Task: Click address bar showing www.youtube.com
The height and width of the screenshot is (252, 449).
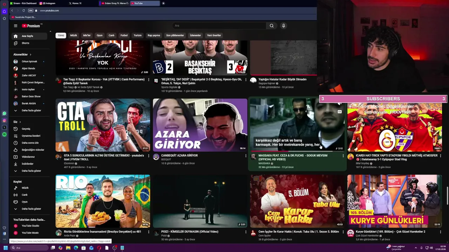Action: [49, 10]
